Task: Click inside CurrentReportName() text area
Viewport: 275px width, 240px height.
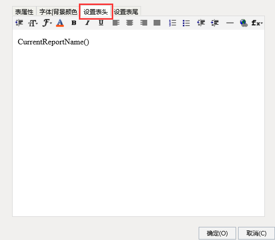Action: (x=139, y=123)
